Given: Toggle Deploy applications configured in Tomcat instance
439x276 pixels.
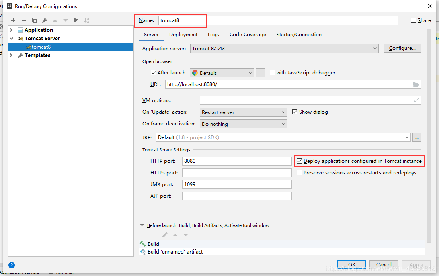Looking at the screenshot, I should [299, 161].
